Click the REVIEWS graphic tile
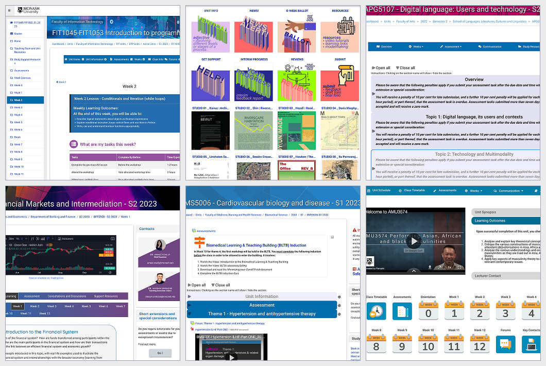 tap(297, 82)
